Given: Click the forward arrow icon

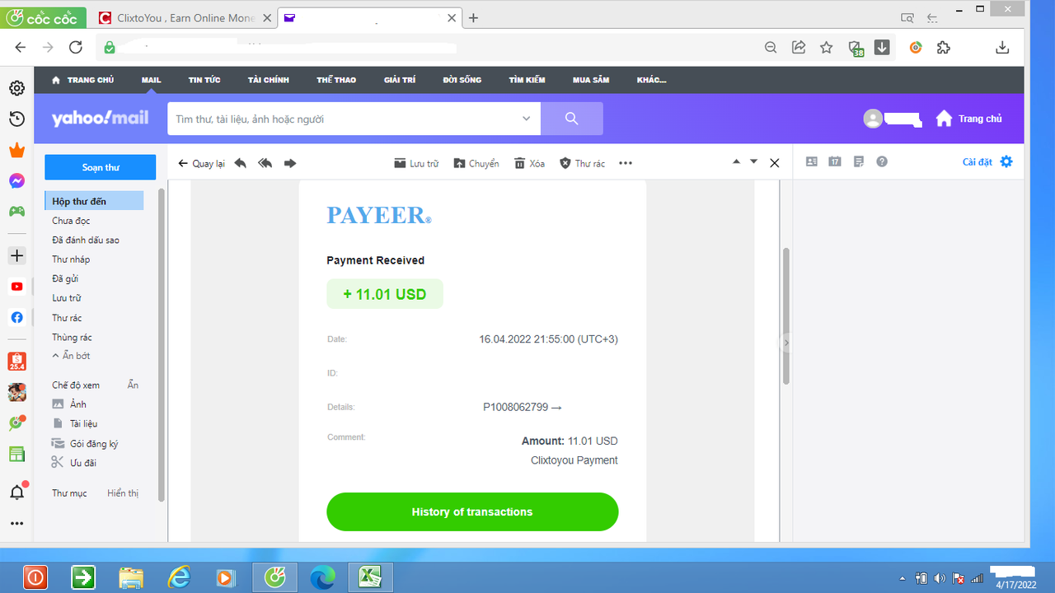Looking at the screenshot, I should 290,163.
